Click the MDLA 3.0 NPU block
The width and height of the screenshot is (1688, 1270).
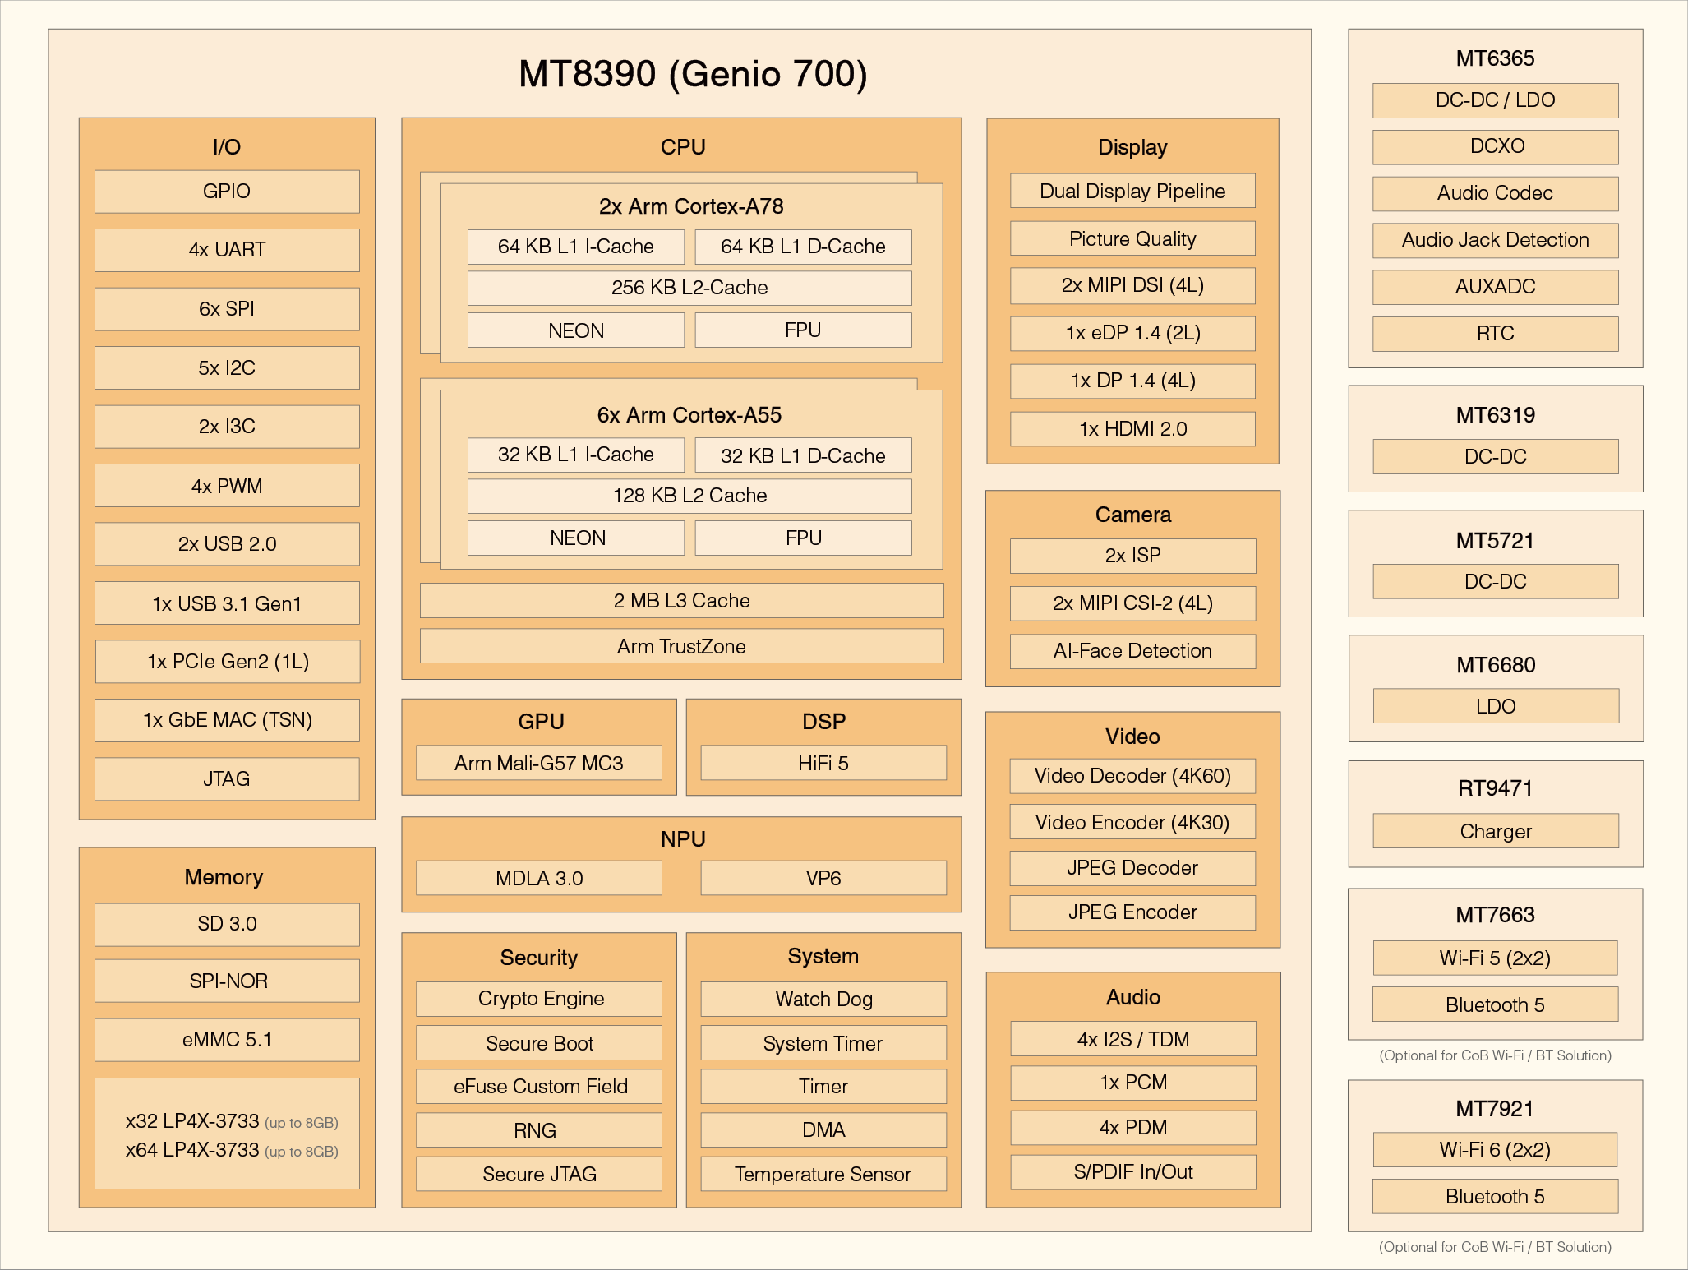coord(539,879)
